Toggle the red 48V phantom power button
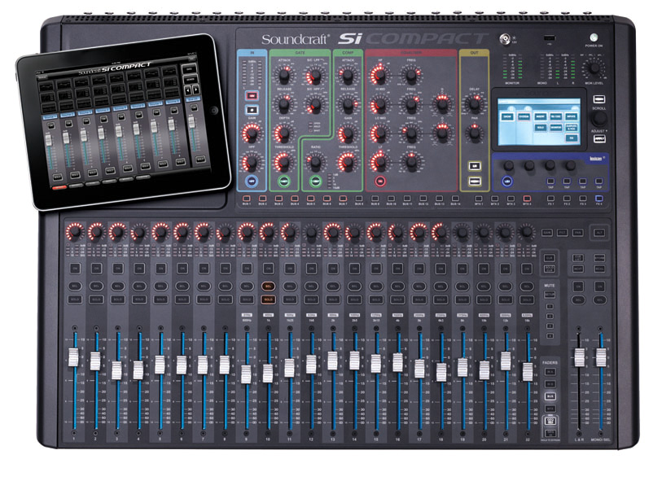This screenshot has width=662, height=481. pos(252,95)
